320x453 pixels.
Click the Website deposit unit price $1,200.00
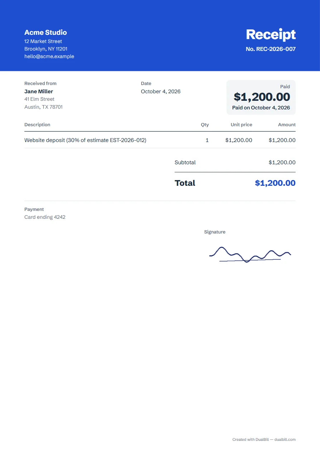coord(239,140)
